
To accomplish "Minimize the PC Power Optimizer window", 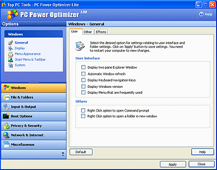I will (199, 5).
